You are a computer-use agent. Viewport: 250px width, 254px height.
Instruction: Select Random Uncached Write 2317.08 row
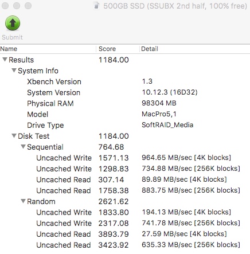pos(125,223)
